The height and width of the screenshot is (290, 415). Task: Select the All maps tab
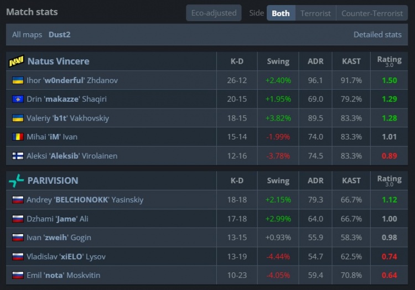point(27,34)
